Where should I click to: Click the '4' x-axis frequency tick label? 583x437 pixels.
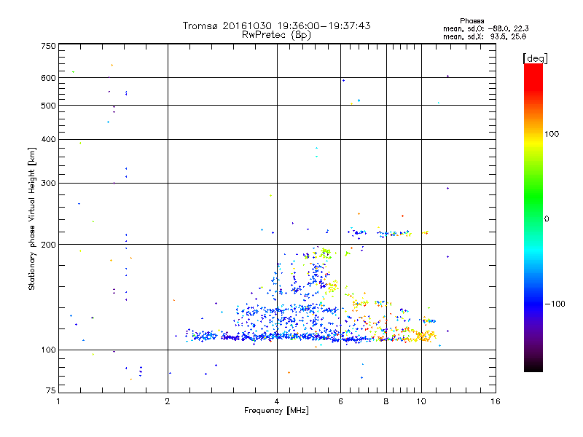pyautogui.click(x=277, y=401)
